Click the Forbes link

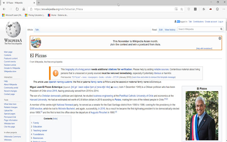pos(118,100)
